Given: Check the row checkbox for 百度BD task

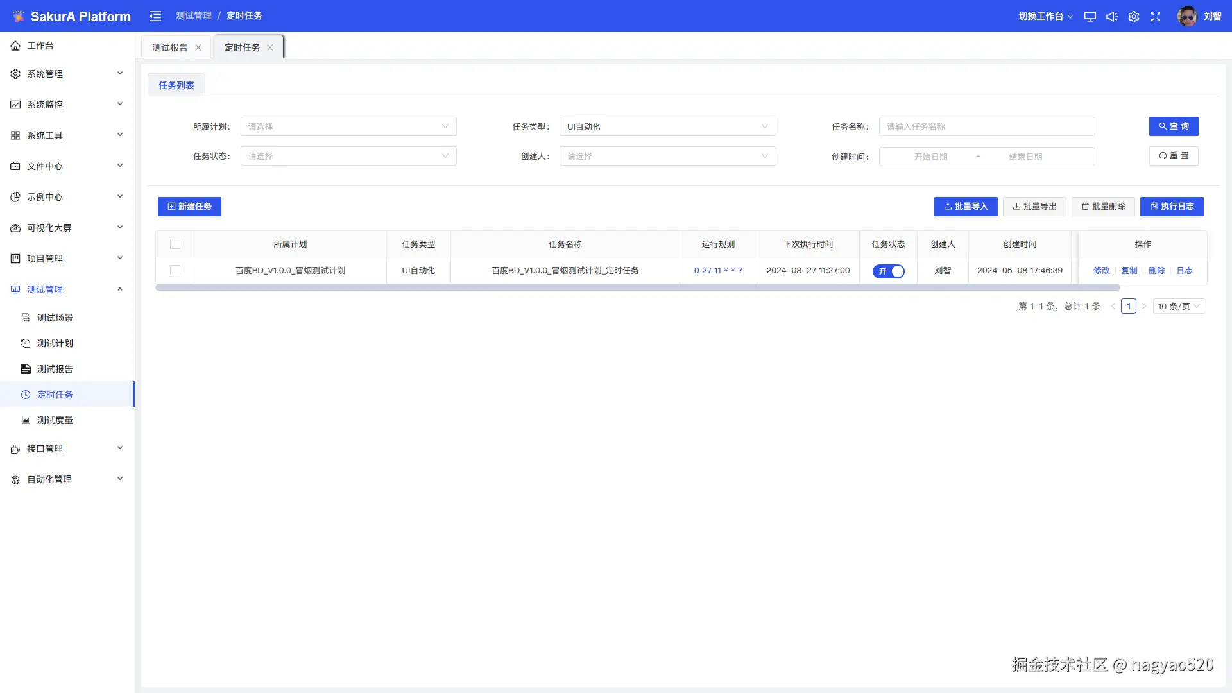Looking at the screenshot, I should 175,270.
